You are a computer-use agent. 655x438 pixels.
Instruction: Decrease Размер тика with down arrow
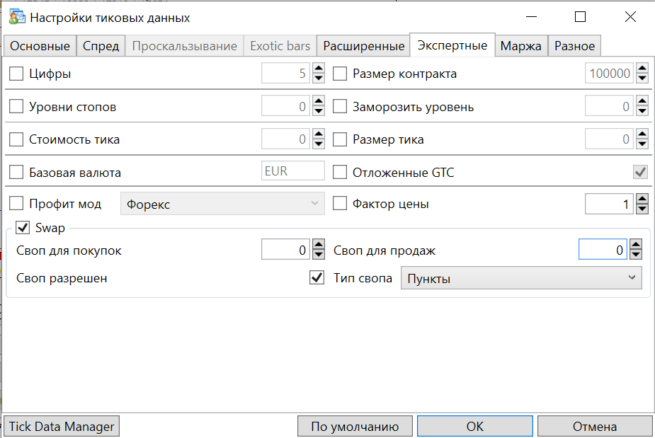(x=642, y=144)
